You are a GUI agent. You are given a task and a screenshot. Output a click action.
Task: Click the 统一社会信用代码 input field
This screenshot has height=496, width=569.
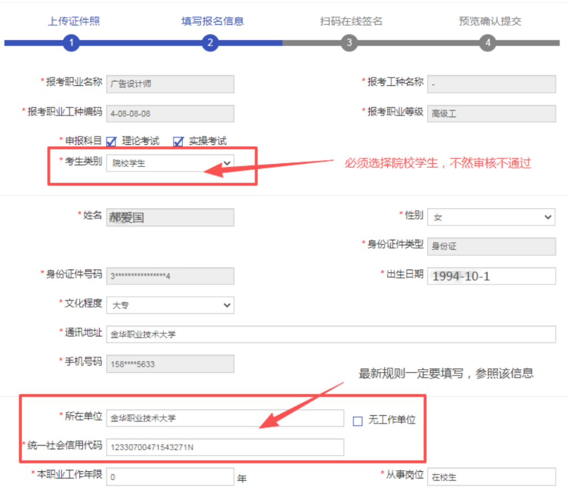(x=224, y=448)
